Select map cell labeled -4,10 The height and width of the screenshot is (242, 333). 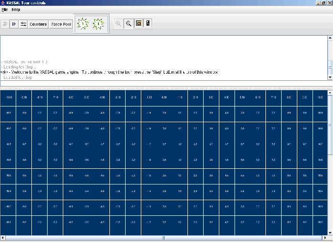[x=102, y=97]
